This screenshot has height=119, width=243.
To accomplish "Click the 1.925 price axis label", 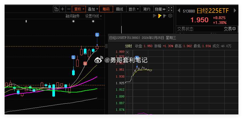I will click(x=120, y=83).
